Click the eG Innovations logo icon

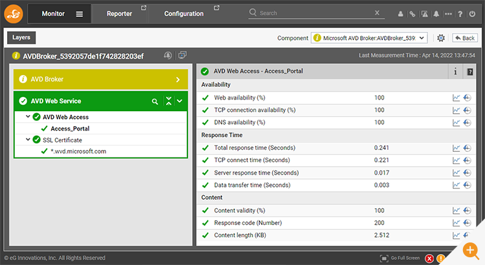point(14,14)
